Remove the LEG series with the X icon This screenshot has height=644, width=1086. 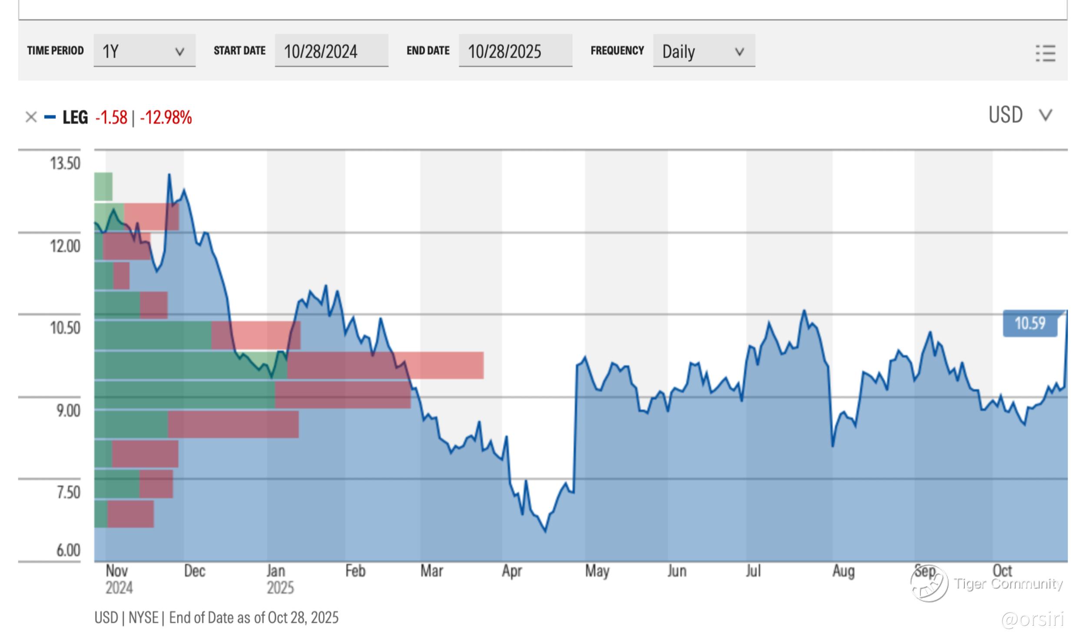(31, 117)
